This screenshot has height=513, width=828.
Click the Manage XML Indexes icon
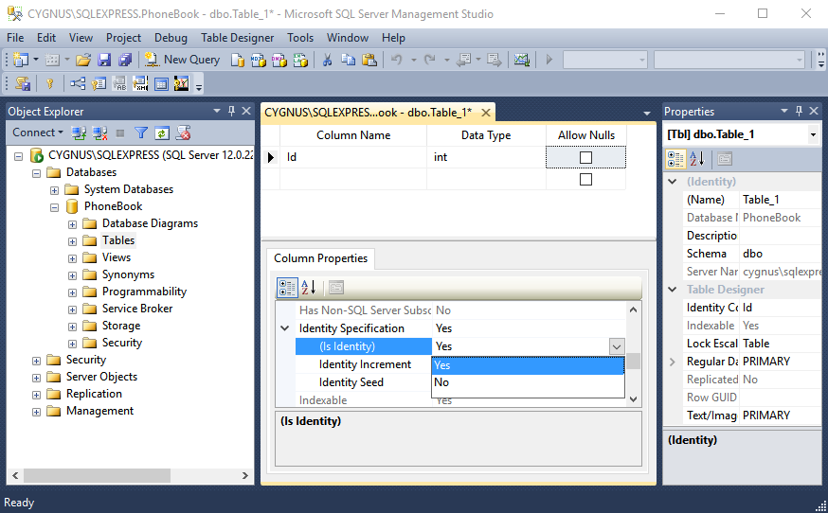tap(140, 83)
